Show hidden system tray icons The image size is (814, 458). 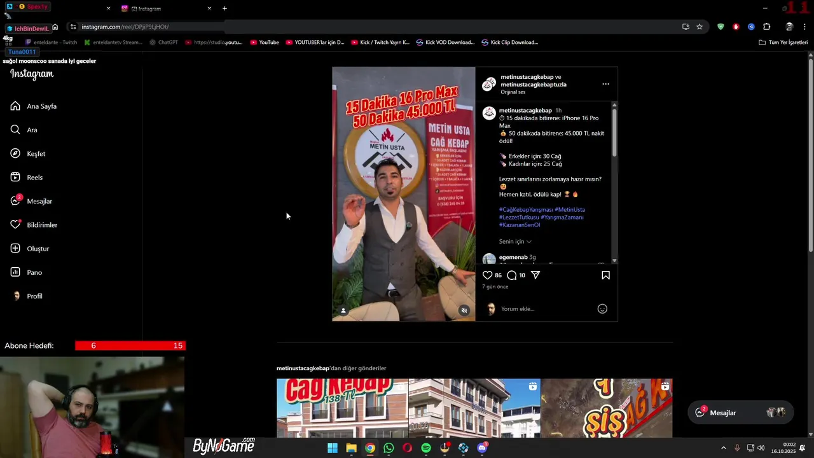tap(723, 448)
